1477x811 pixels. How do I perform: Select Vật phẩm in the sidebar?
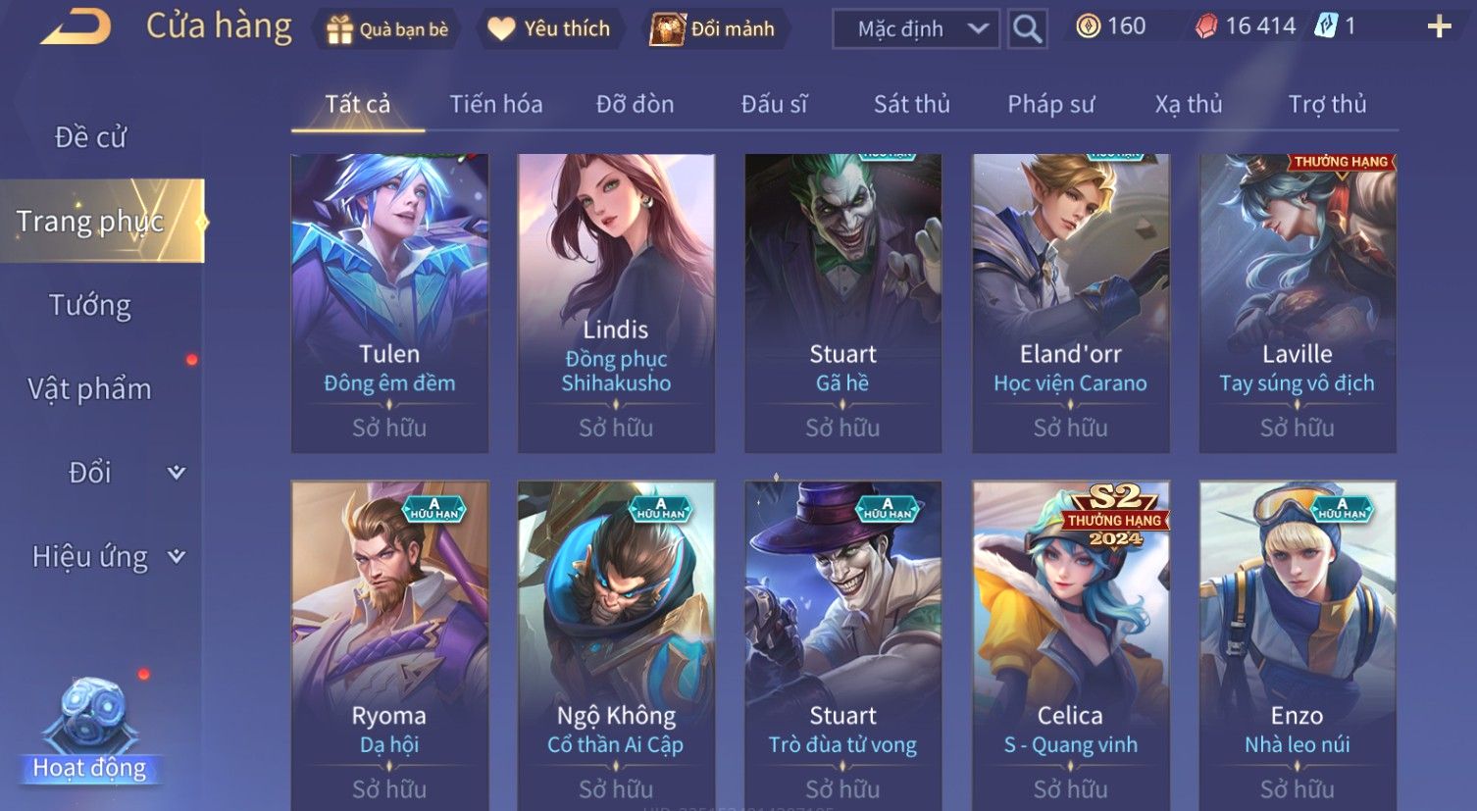click(90, 389)
